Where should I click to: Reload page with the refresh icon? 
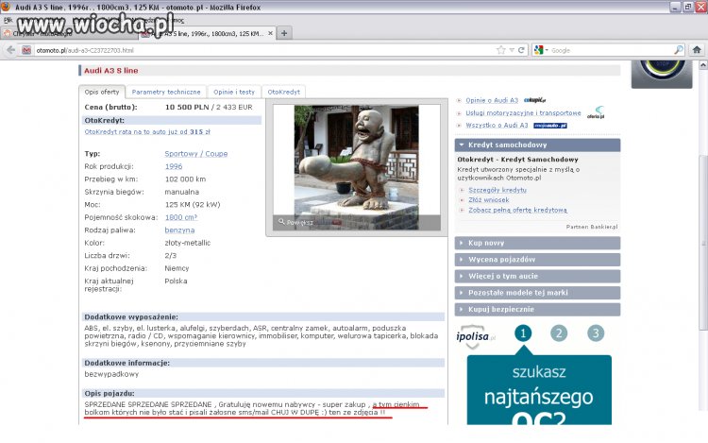[521, 50]
